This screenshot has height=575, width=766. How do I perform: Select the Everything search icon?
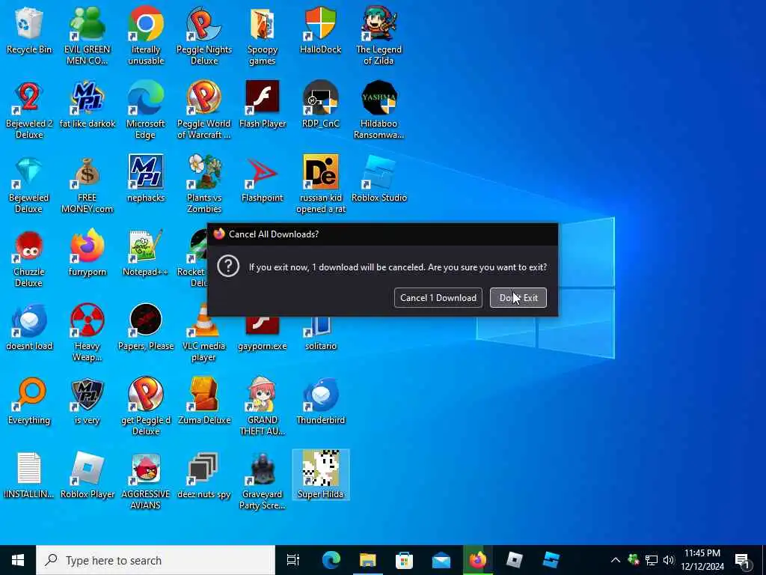pos(29,402)
